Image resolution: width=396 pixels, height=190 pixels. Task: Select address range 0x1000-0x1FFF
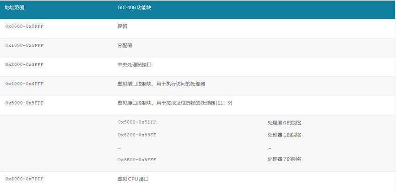pyautogui.click(x=25, y=46)
